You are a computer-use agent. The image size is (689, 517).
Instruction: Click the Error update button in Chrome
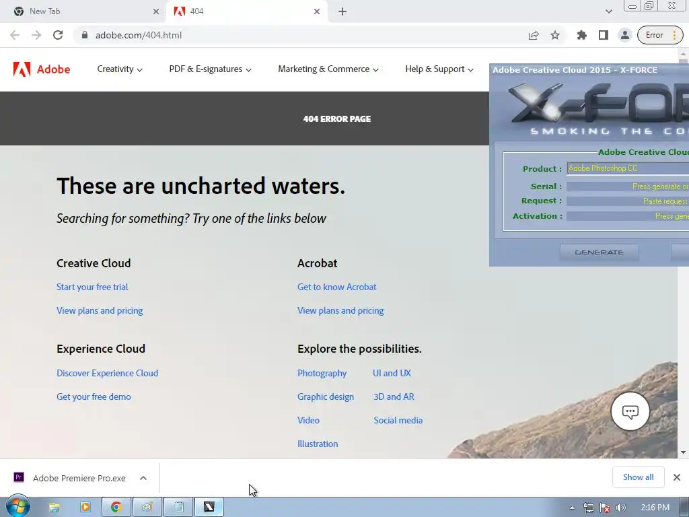click(x=660, y=35)
